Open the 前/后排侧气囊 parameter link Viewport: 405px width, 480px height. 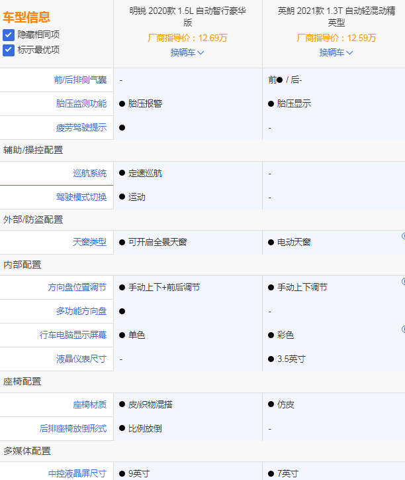click(80, 80)
